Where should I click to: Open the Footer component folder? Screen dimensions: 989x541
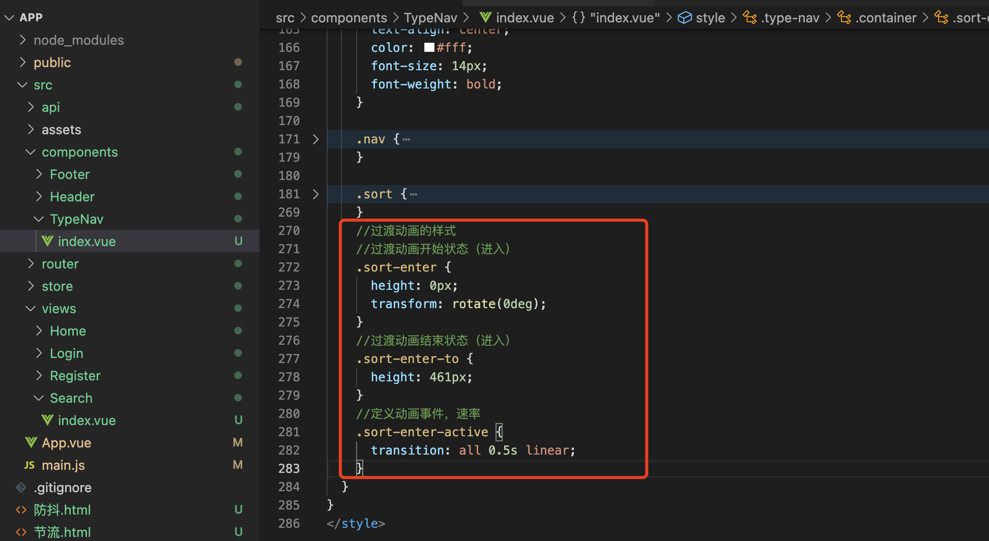[130, 174]
